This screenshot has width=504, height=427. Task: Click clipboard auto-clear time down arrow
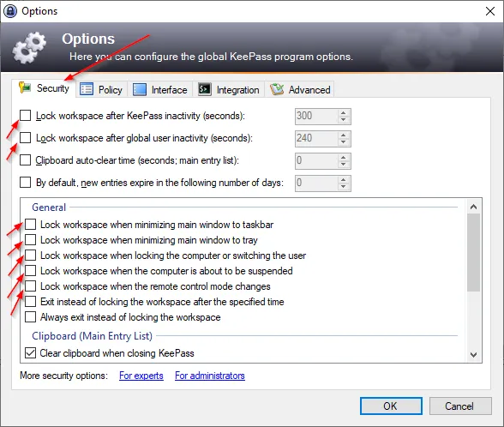pos(343,165)
